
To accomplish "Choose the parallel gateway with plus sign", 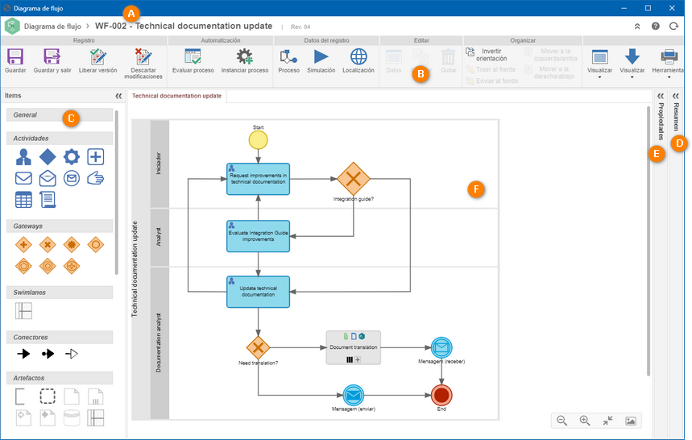I will [x=23, y=244].
